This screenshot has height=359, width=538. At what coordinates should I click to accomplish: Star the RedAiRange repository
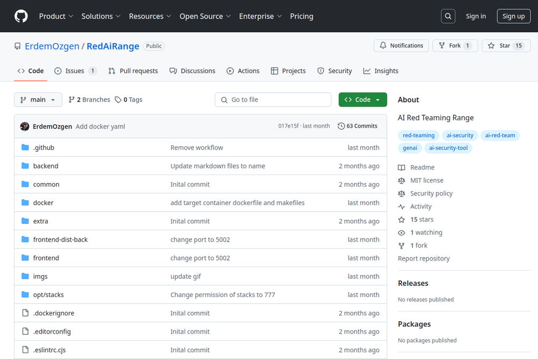(506, 46)
